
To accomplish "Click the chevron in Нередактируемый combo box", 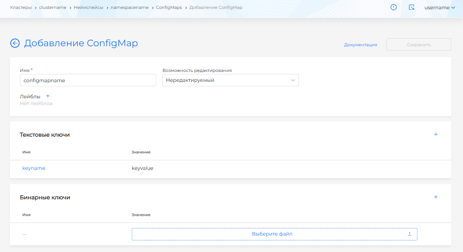I will coord(293,80).
